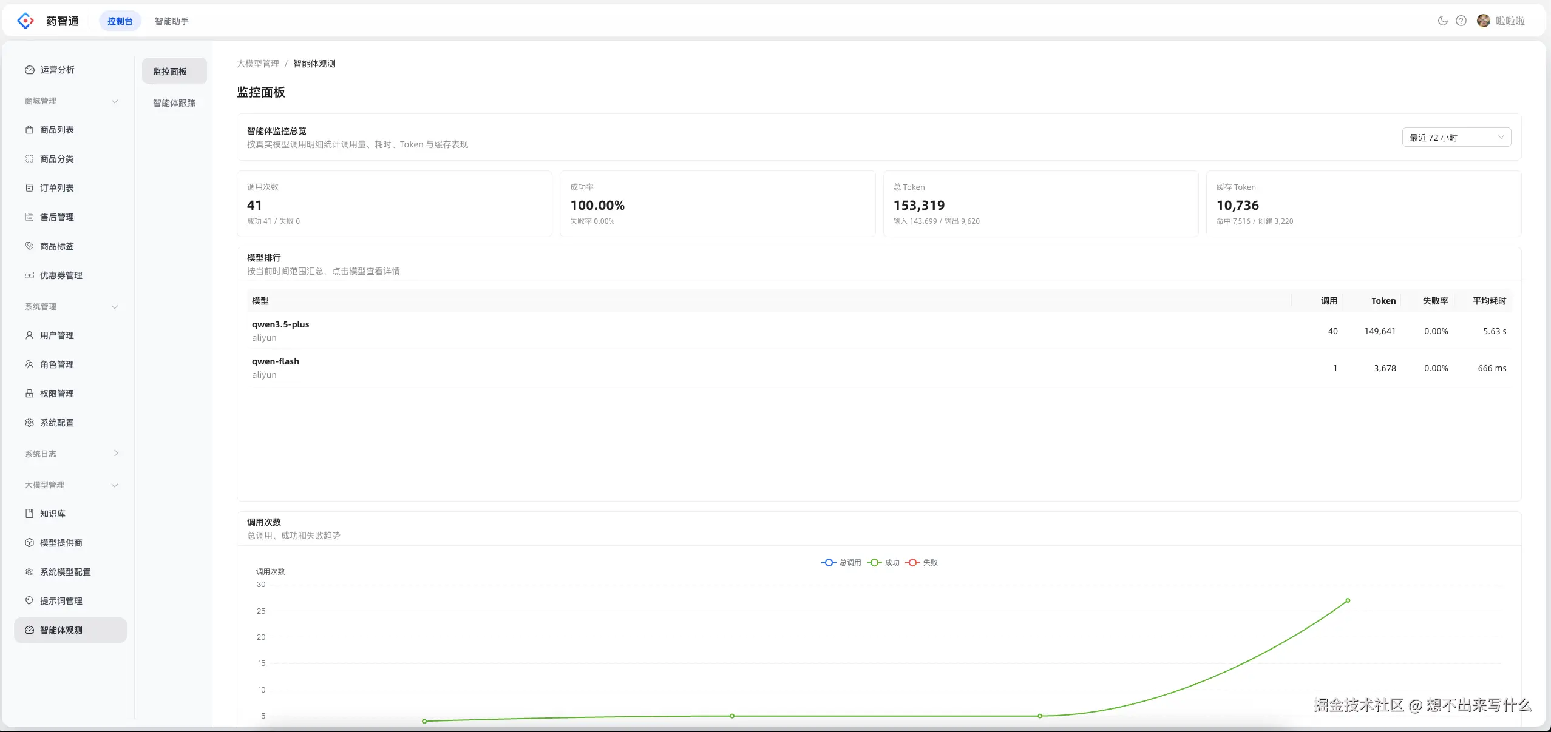Viewport: 1551px width, 732px height.
Task: Click the 药智通 logo icon
Action: (25, 21)
